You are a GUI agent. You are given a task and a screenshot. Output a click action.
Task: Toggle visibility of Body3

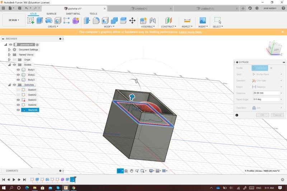[18, 80]
